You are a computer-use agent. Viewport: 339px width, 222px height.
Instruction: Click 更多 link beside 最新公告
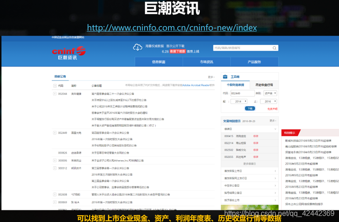point(211,77)
